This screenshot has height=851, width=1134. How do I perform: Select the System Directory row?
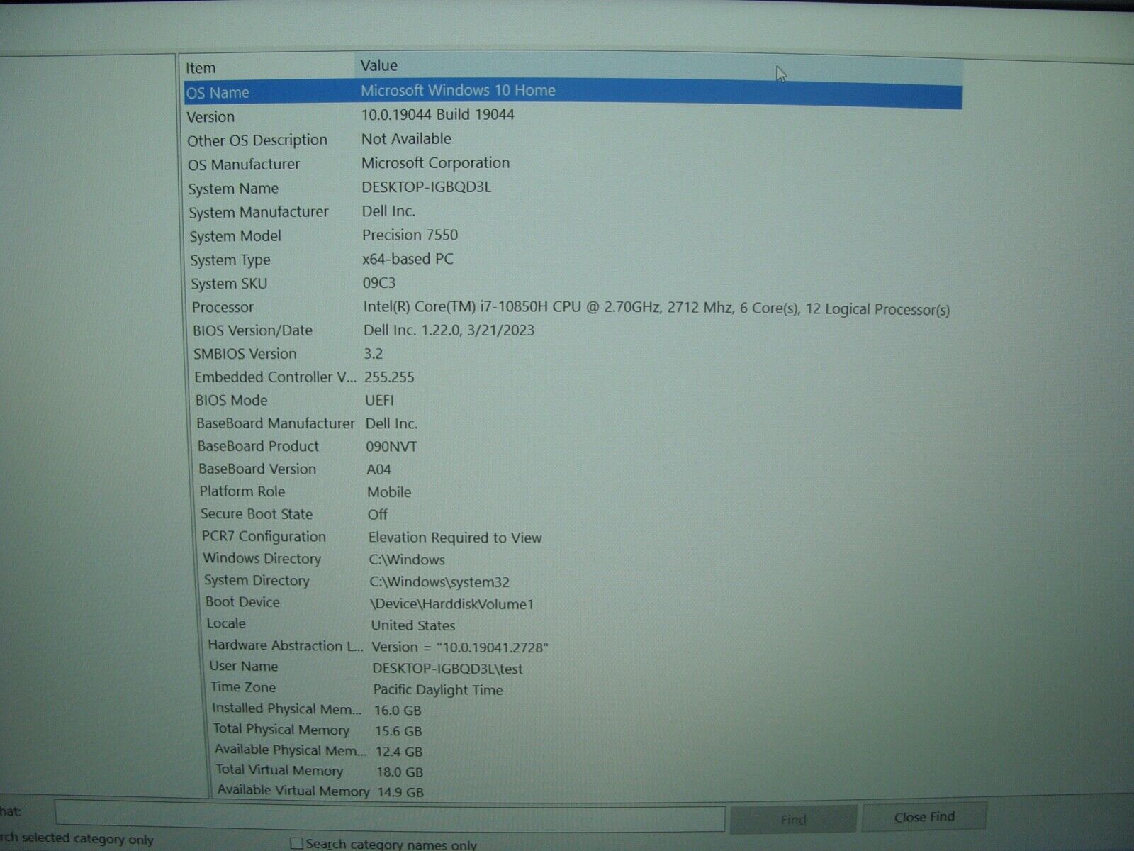tap(573, 581)
